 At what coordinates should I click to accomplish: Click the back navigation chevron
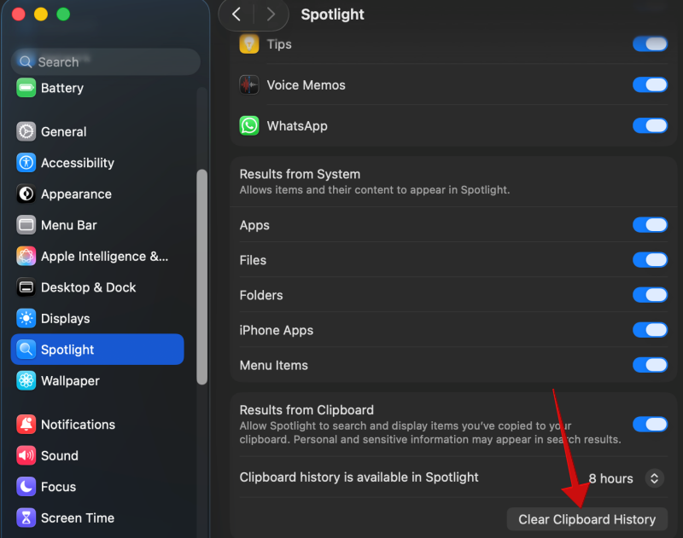[x=236, y=14]
